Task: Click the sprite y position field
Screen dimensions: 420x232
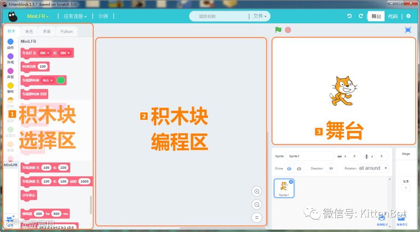Action: click(x=381, y=156)
